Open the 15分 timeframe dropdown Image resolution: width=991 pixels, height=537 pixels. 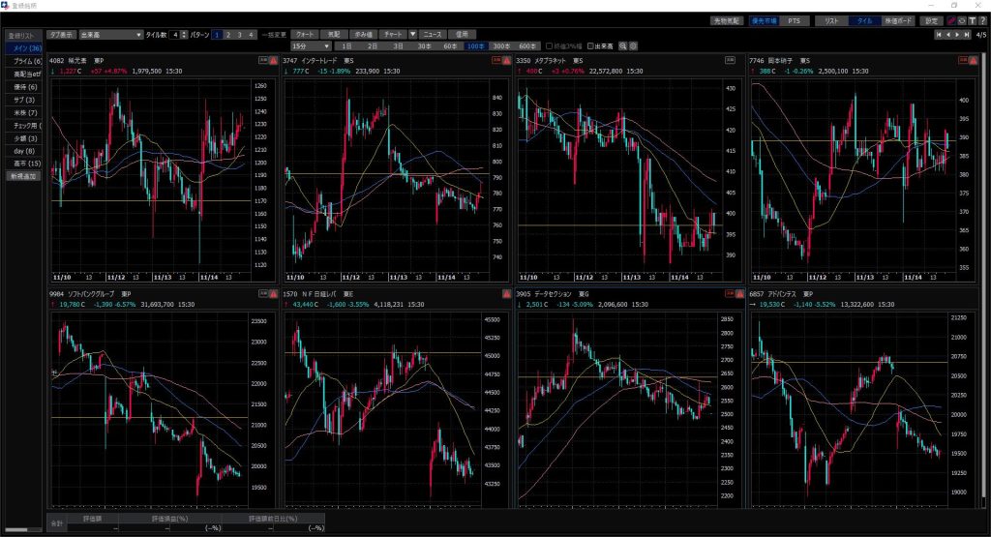(313, 45)
